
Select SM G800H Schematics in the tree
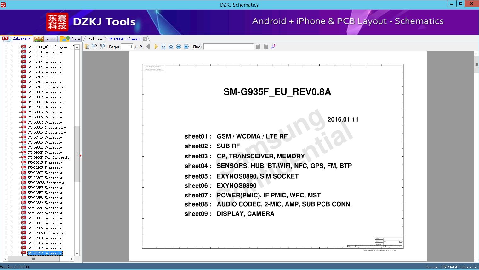[46, 102]
